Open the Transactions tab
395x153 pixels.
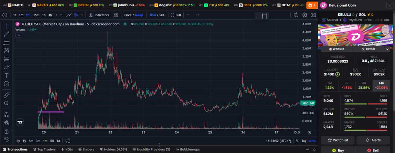click(15, 149)
